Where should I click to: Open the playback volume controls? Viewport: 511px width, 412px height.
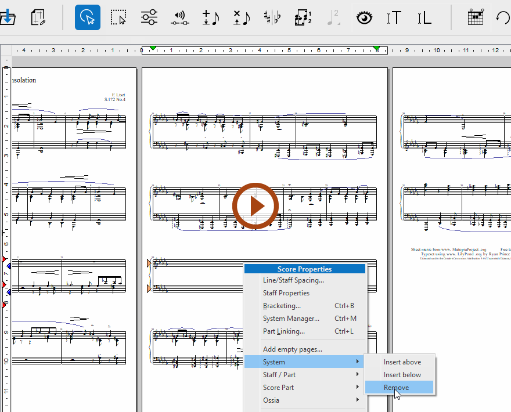click(x=180, y=18)
